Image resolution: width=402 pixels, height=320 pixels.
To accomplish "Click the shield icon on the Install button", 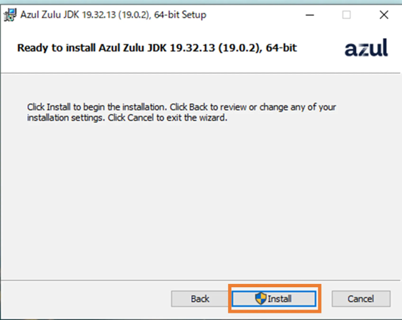I will 261,298.
